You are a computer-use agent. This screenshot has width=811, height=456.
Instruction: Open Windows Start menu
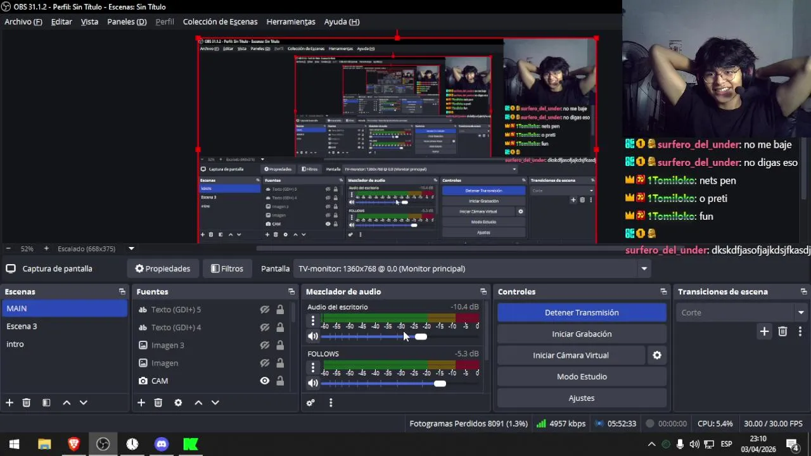(14, 444)
